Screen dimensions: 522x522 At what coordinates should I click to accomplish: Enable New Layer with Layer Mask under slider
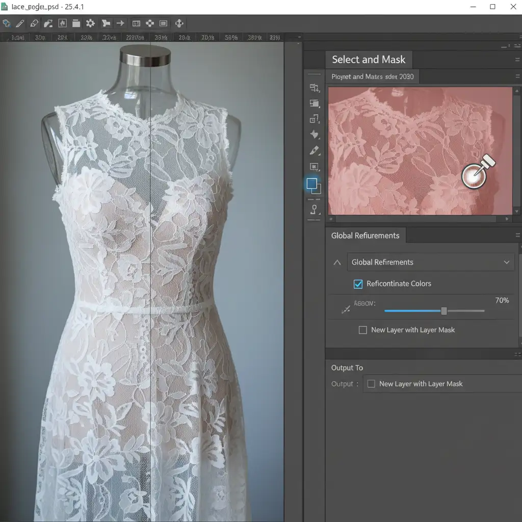pos(363,330)
